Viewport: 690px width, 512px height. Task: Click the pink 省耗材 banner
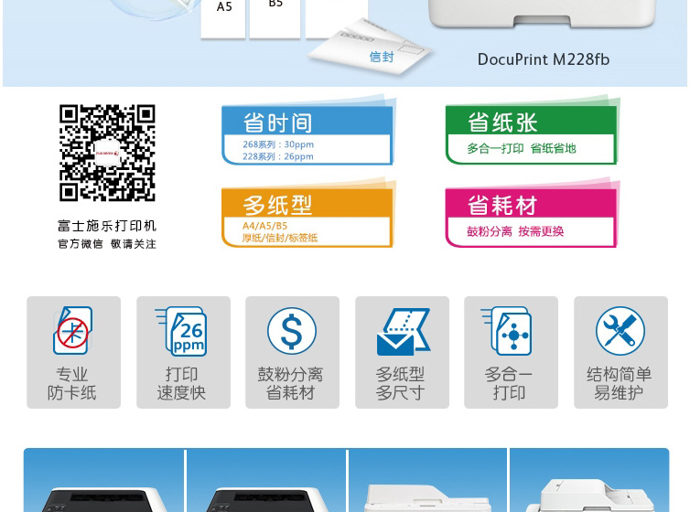(x=531, y=218)
